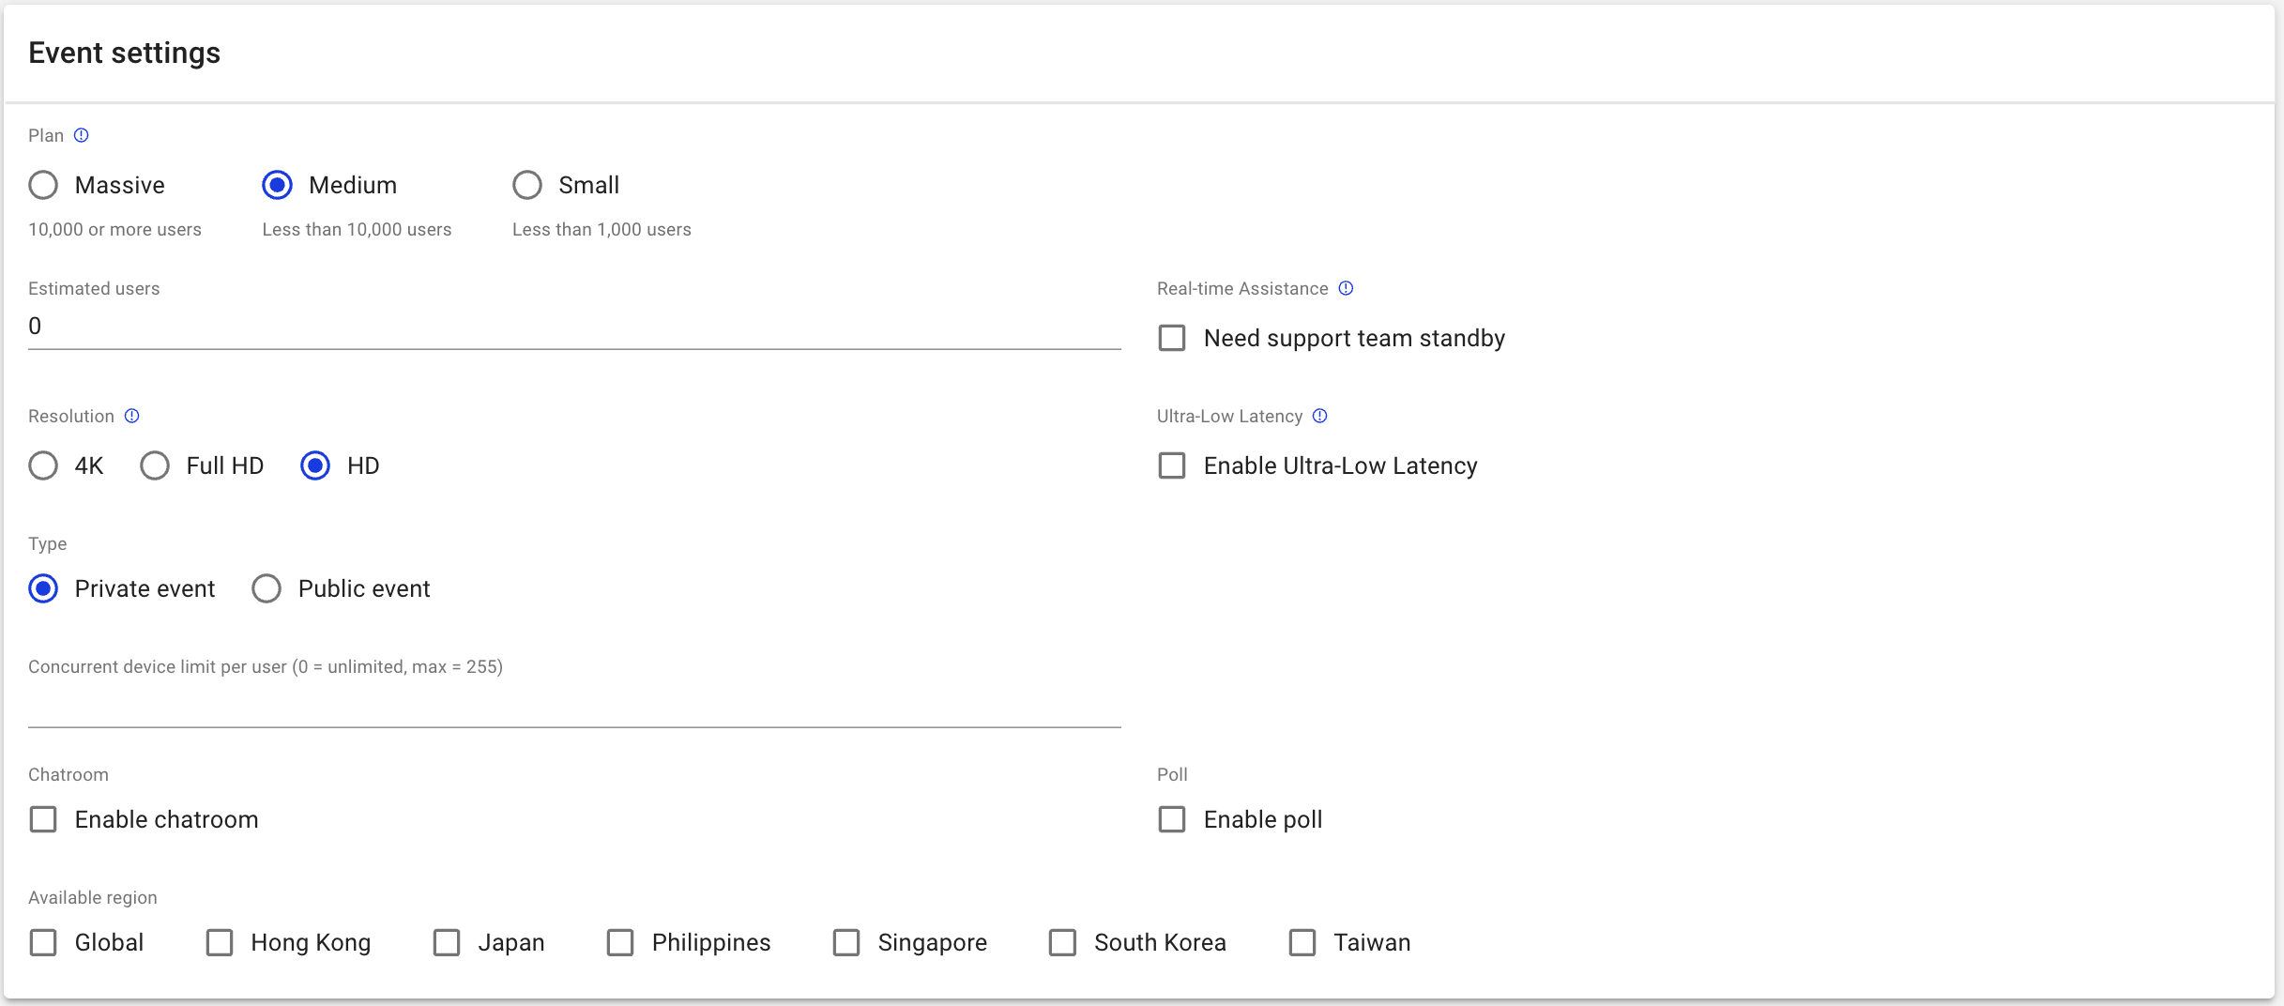Select the Massive plan option
2284x1006 pixels.
click(43, 185)
